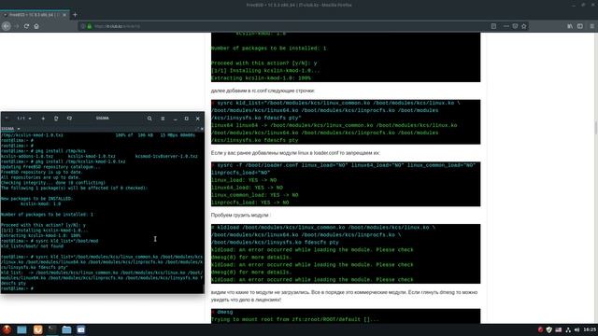The image size is (598, 336).
Task: Switch to terminal from taskbar
Action: coord(52,329)
